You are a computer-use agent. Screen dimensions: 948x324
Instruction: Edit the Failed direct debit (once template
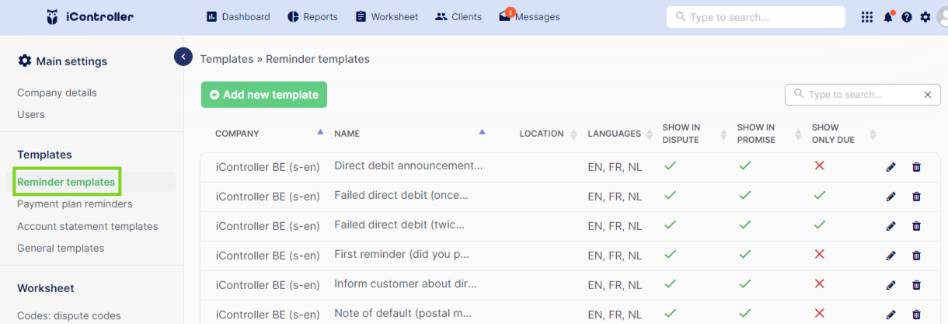891,197
